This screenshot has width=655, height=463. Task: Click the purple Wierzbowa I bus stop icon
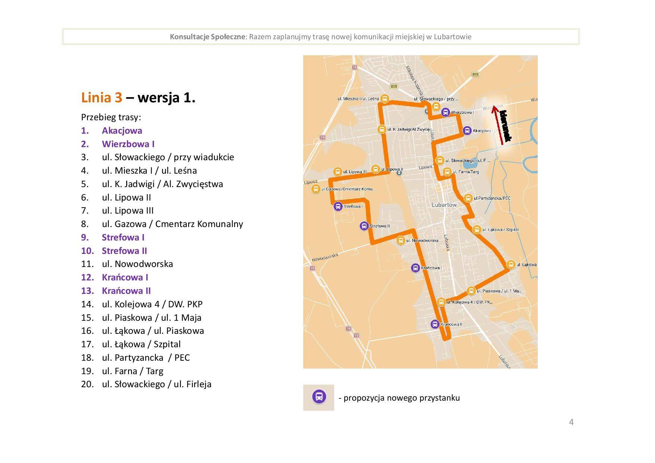click(x=445, y=112)
